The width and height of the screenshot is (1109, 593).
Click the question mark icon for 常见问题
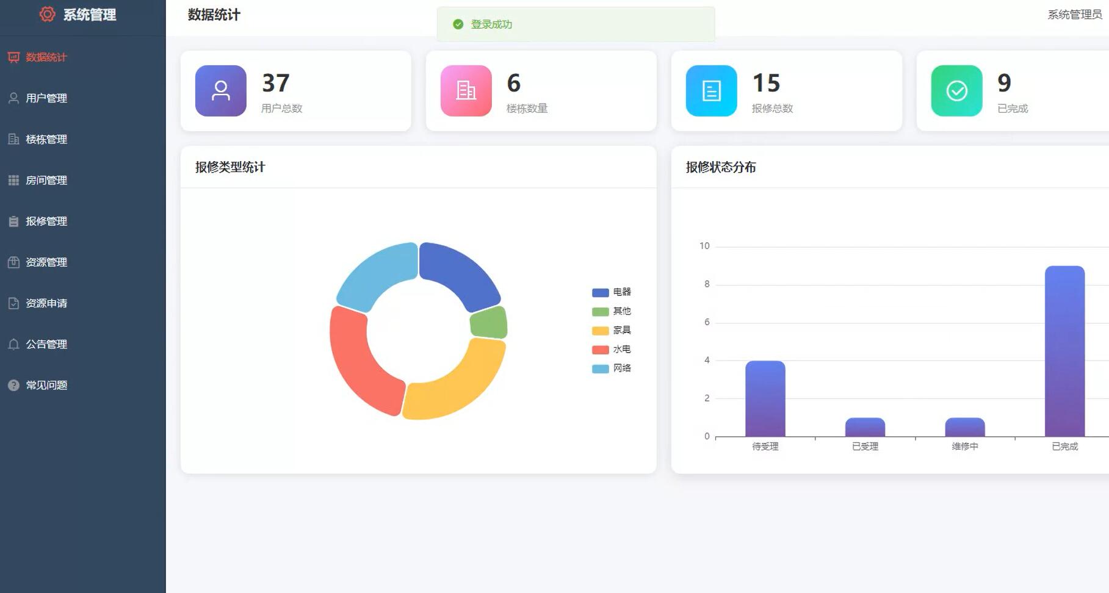click(13, 385)
